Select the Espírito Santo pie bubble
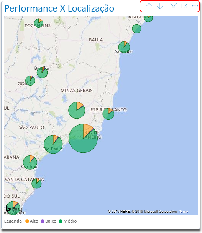Screen dimensions: 202x233 point(108,114)
